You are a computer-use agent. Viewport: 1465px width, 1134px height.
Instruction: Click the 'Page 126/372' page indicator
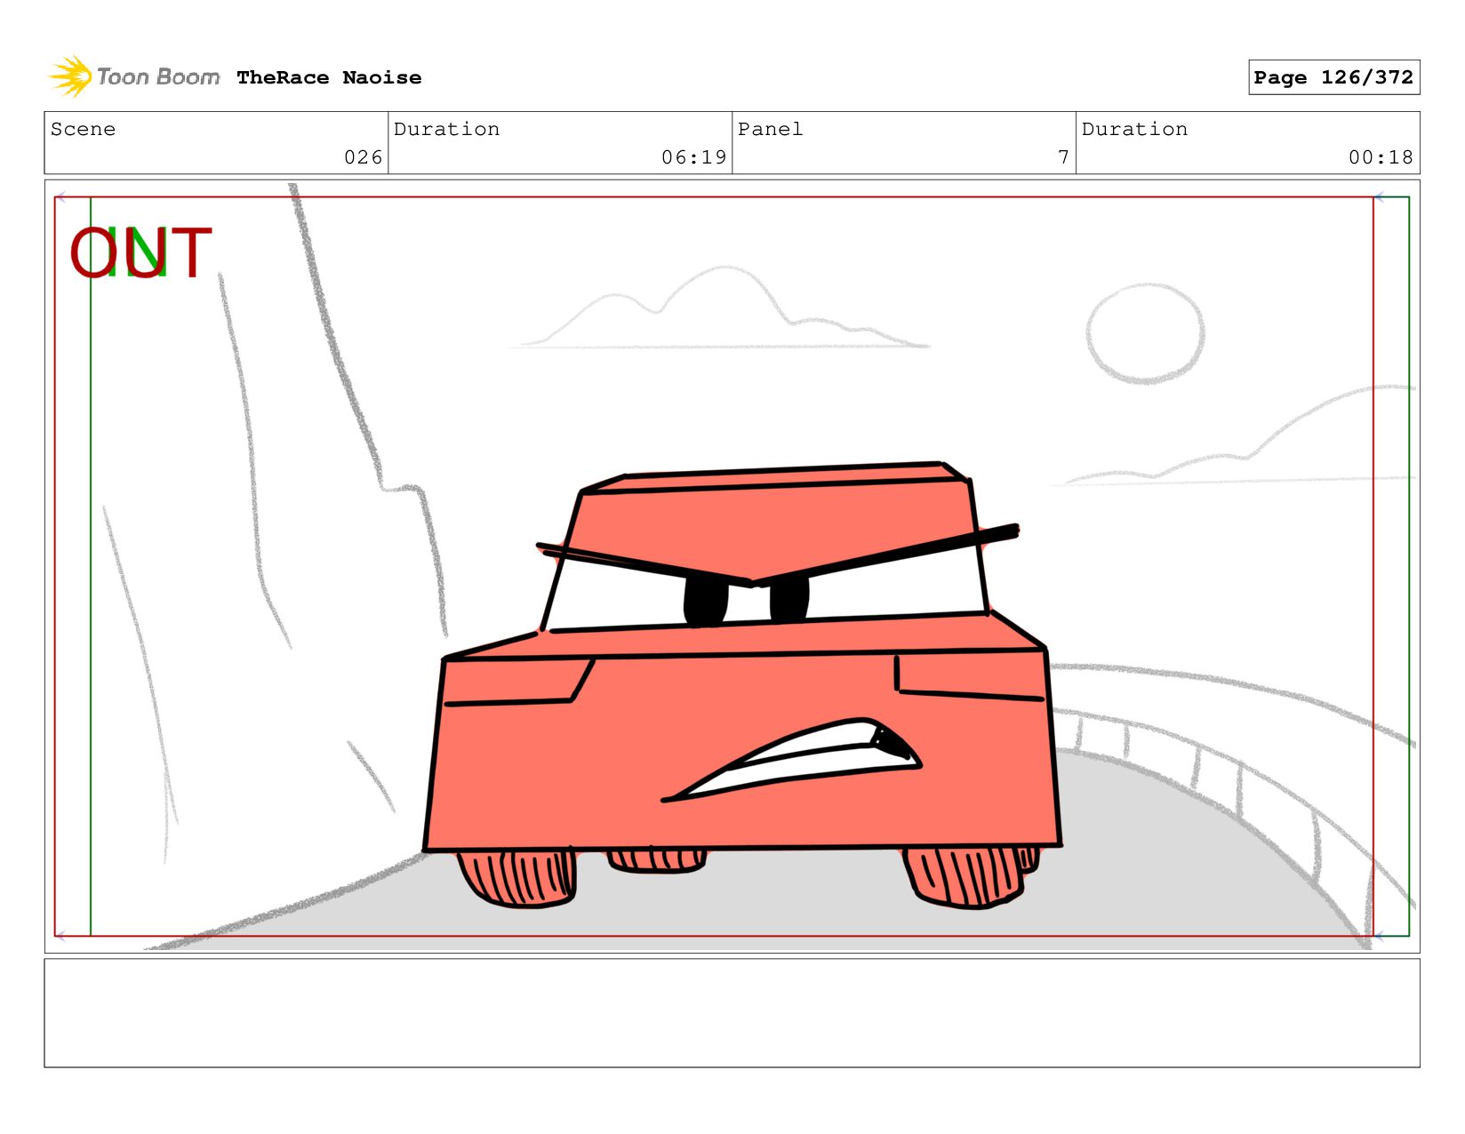pos(1333,77)
